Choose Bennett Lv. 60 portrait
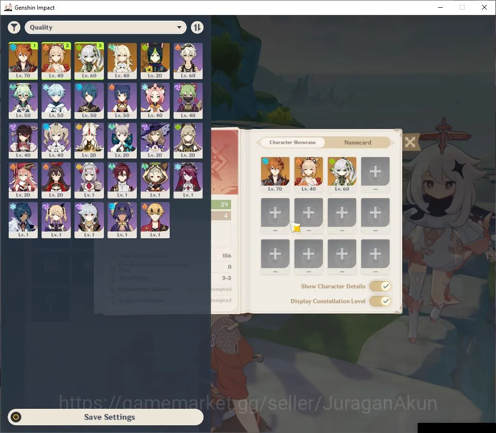Screen dimensions: 496x433 point(188,61)
